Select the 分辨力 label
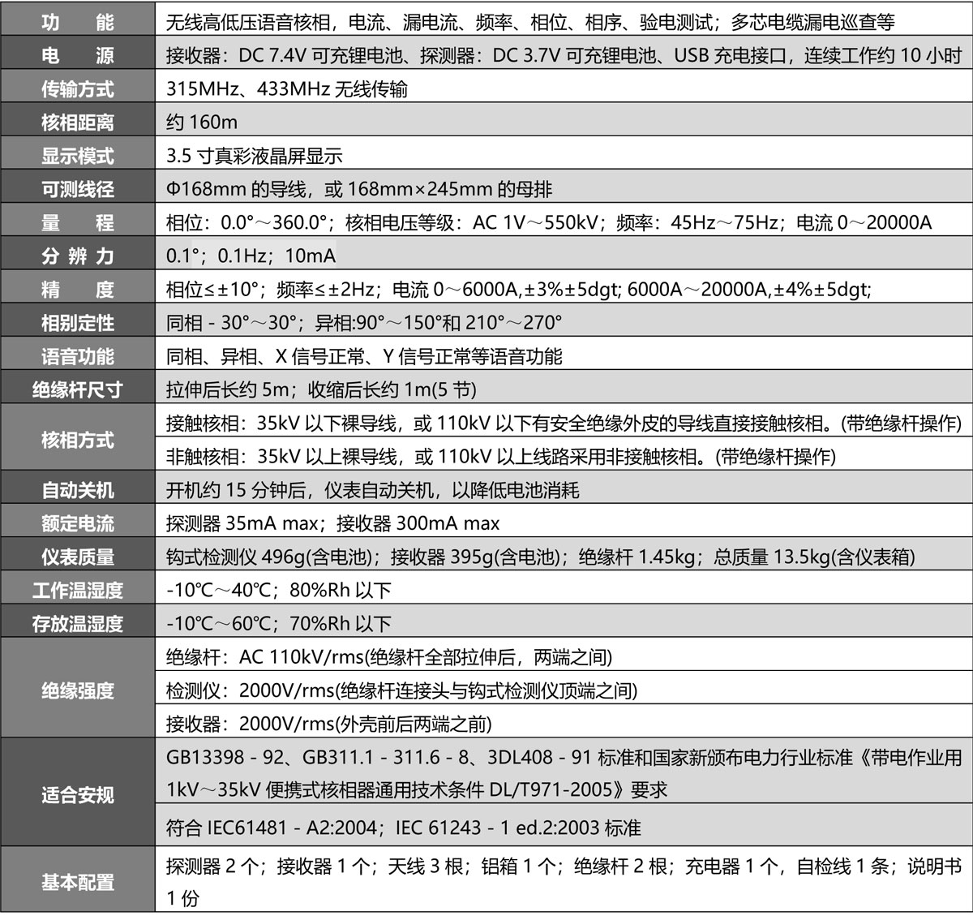This screenshot has height=916, width=973. (x=77, y=256)
